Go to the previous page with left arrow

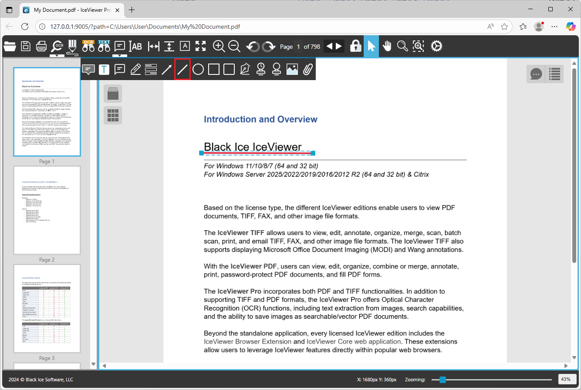click(330, 46)
